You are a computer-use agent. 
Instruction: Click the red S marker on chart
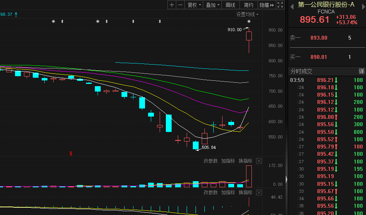[x=71, y=153]
